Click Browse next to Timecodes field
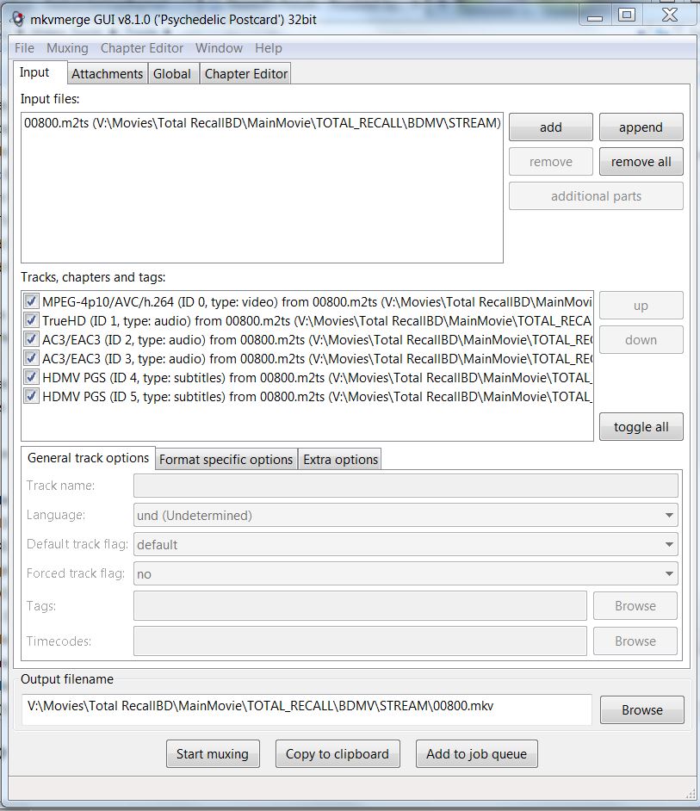The height and width of the screenshot is (811, 700). 635,641
